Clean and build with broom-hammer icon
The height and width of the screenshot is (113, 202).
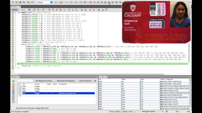pyautogui.click(x=61, y=2)
